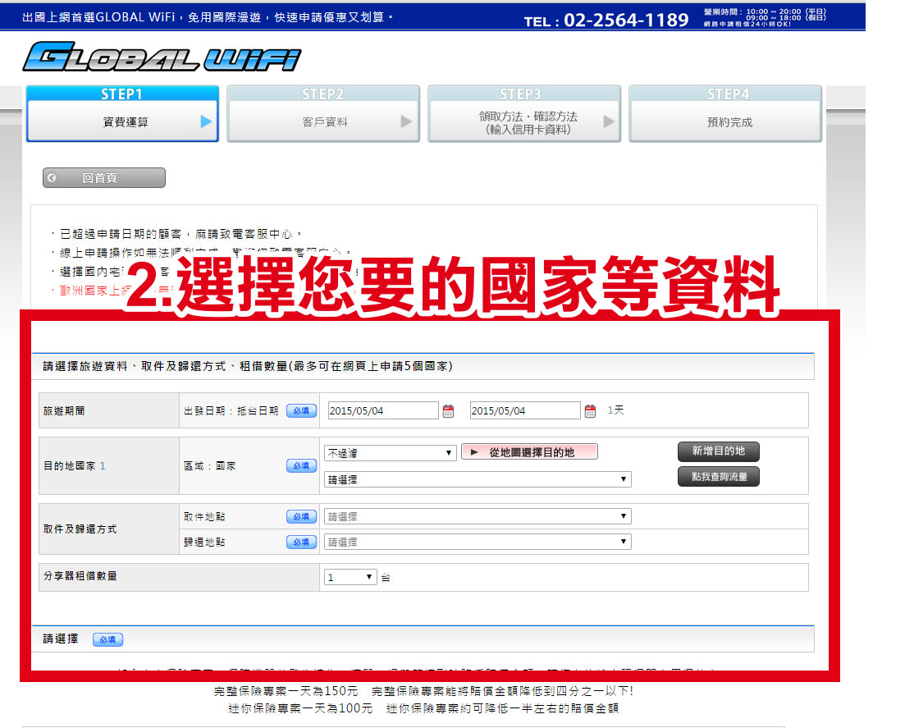Screen dimensions: 914x728
Task: Click the Global WiFi logo
Action: [162, 57]
